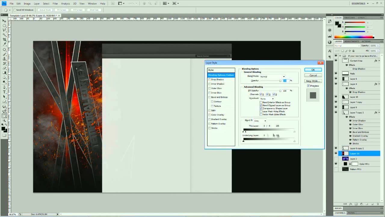Select the Blur tool
This screenshot has height=217, width=385.
point(5,78)
